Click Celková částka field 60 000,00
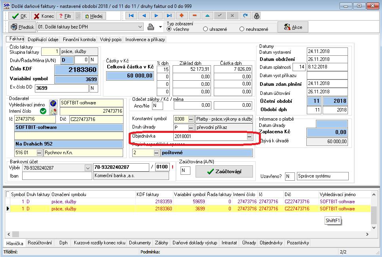 click(130, 76)
